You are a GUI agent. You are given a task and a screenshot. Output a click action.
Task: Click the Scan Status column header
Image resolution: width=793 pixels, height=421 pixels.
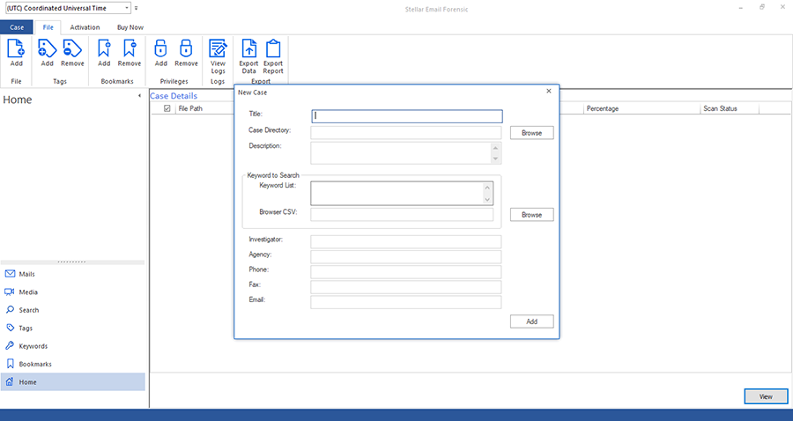tap(730, 108)
